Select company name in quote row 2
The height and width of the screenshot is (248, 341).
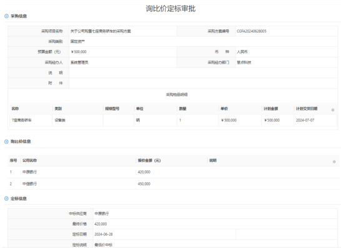(29, 184)
